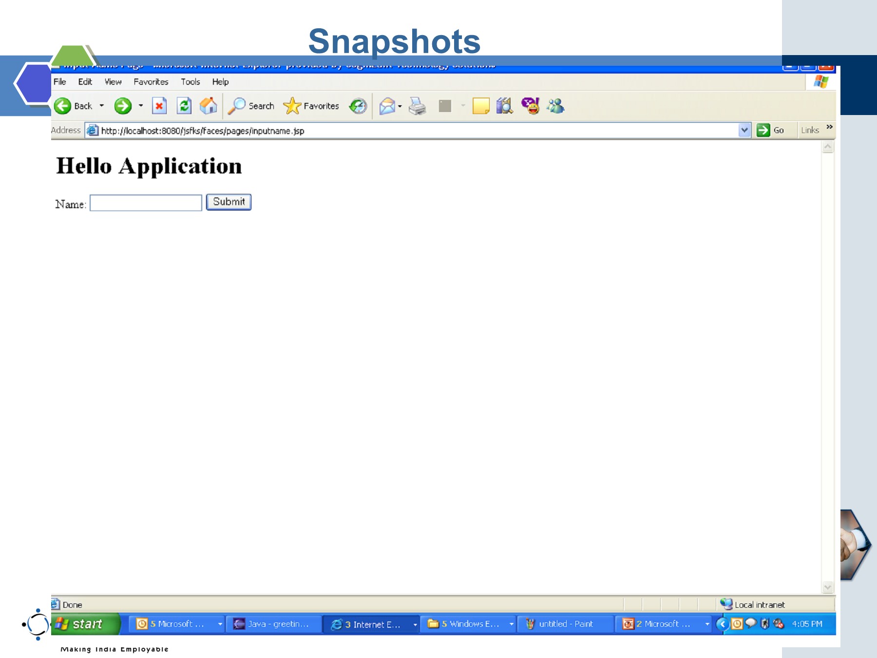Expand the Links chevron on the right
Screen dimensions: 877x658
(829, 127)
